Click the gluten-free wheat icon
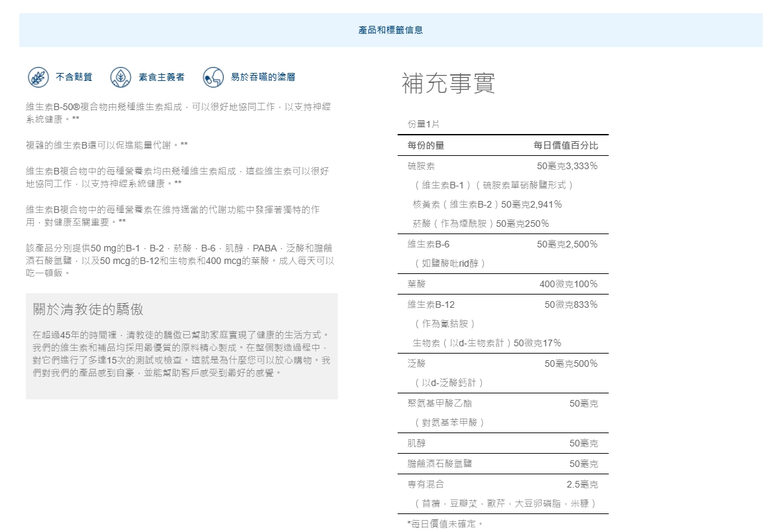 tap(39, 77)
